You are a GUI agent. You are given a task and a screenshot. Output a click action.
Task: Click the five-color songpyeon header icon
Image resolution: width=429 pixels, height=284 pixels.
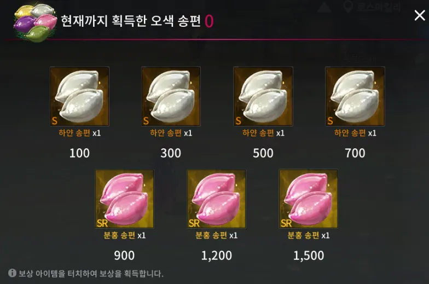point(35,23)
